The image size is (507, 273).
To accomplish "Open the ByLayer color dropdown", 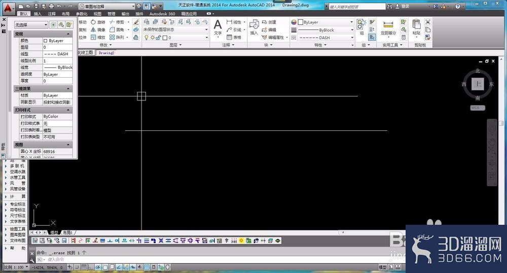I will click(x=325, y=22).
